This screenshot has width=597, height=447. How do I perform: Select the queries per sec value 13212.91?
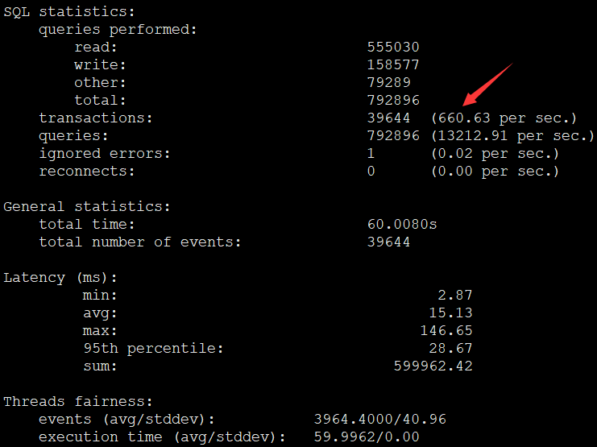click(472, 136)
